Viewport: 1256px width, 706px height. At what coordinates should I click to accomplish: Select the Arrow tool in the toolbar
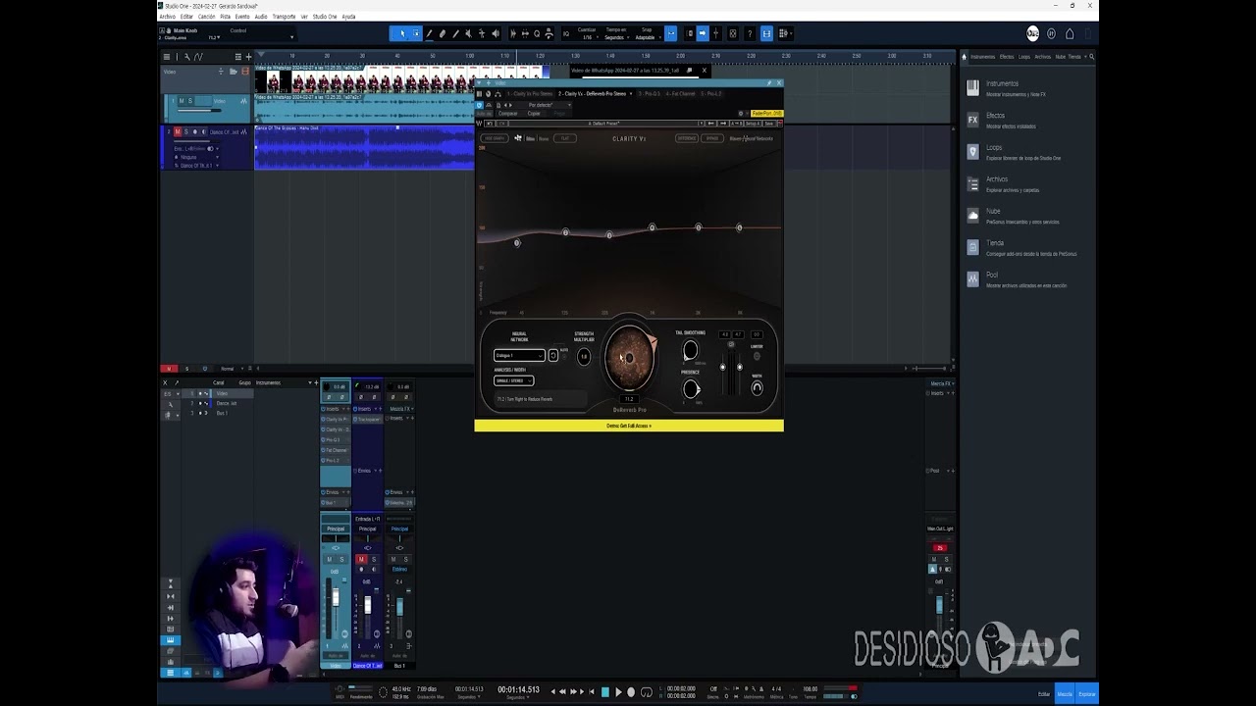click(x=402, y=33)
